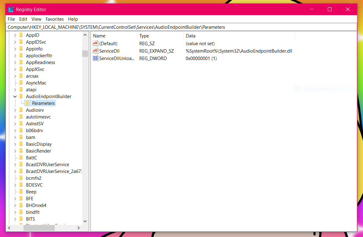Collapse the AudioEndpointBuilder tree node
The height and width of the screenshot is (237, 363).
pos(15,96)
